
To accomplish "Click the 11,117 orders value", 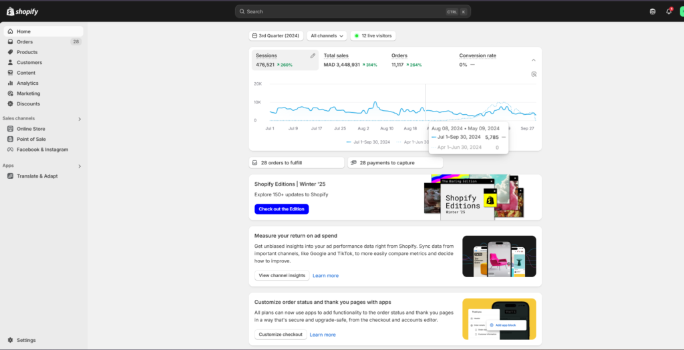I will click(x=397, y=65).
